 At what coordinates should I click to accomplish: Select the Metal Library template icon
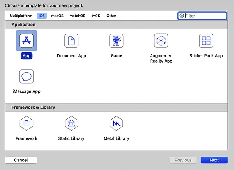pyautogui.click(x=116, y=123)
